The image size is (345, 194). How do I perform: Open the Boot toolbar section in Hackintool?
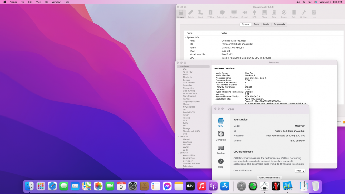(x=200, y=14)
